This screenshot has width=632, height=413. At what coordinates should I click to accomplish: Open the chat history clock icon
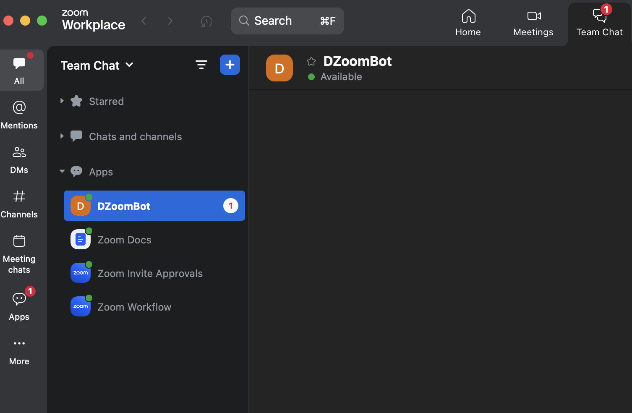[206, 21]
